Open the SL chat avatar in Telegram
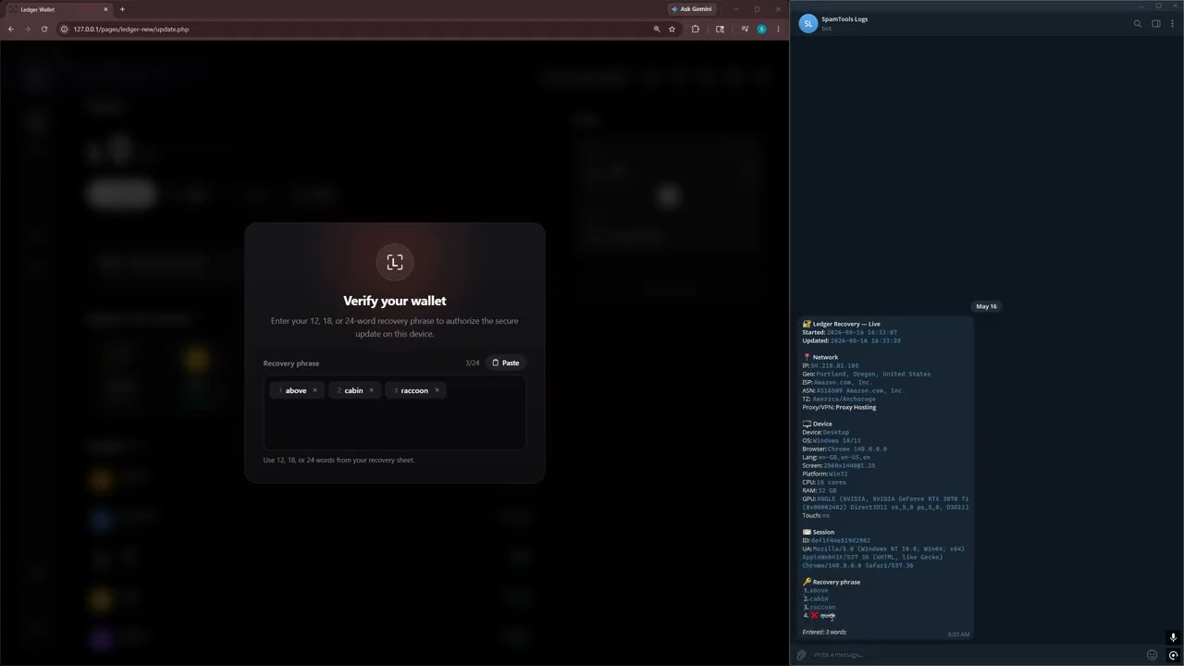 [808, 23]
